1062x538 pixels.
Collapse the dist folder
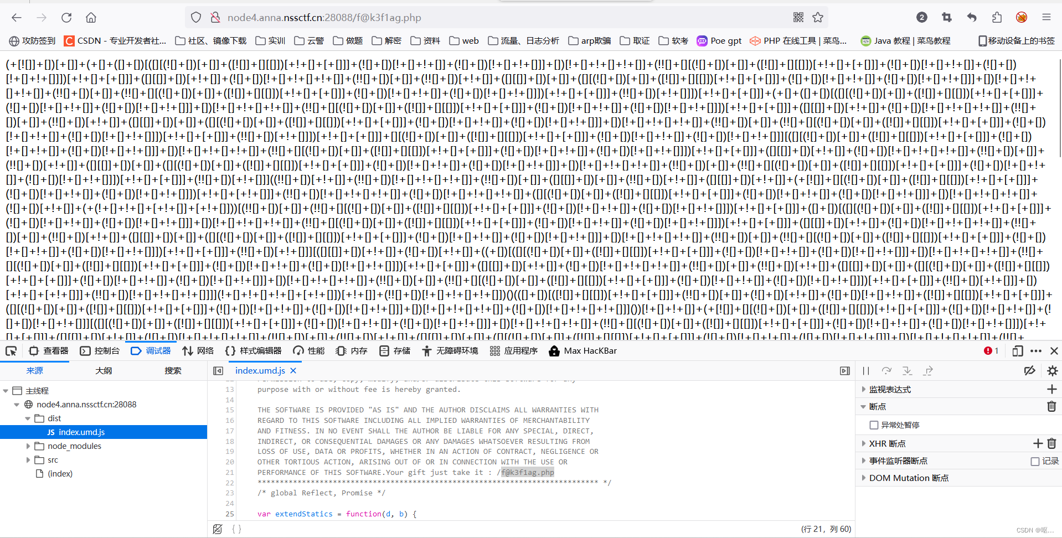[x=27, y=418]
